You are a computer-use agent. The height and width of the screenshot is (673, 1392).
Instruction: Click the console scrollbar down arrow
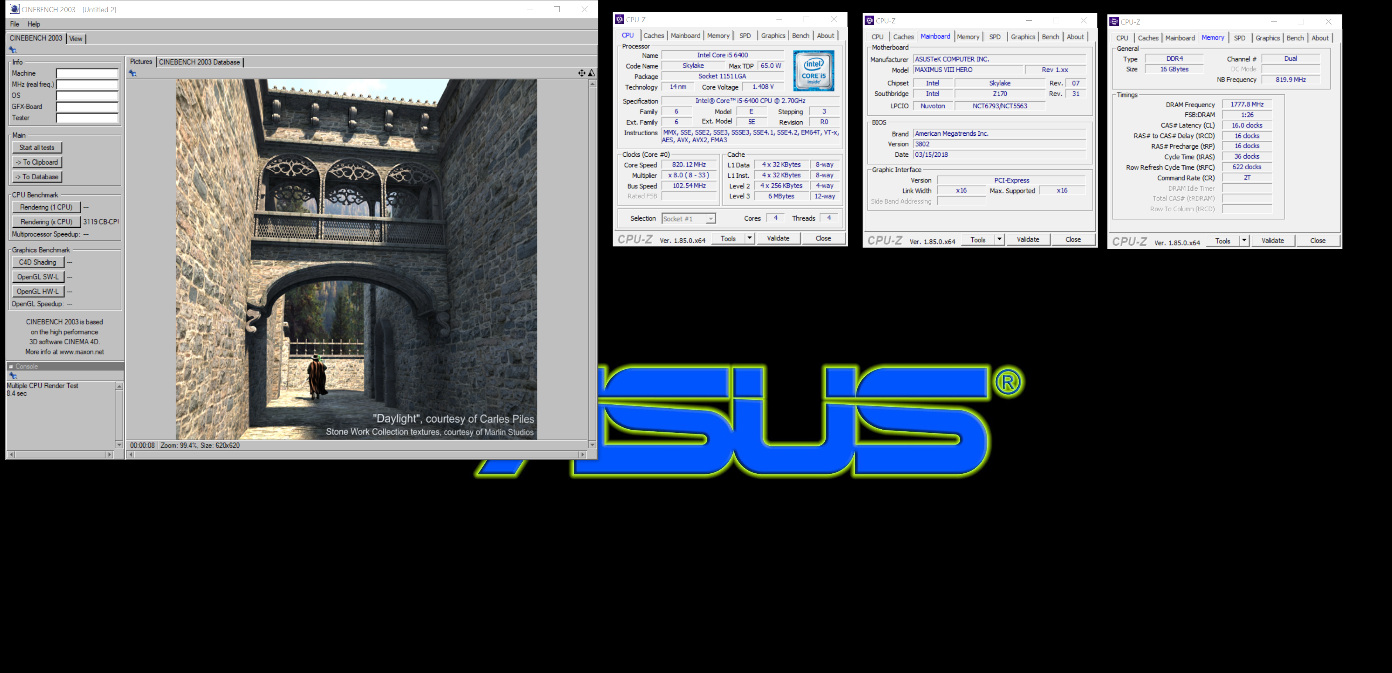point(119,445)
